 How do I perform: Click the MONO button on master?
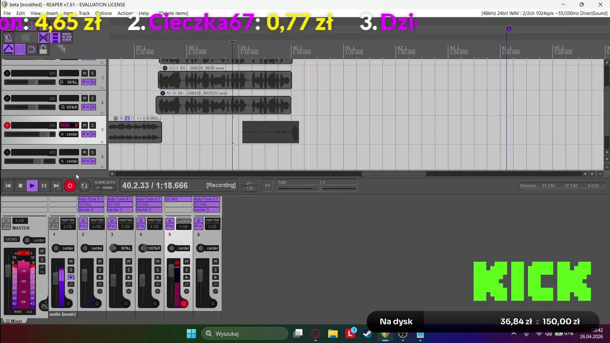click(x=11, y=239)
